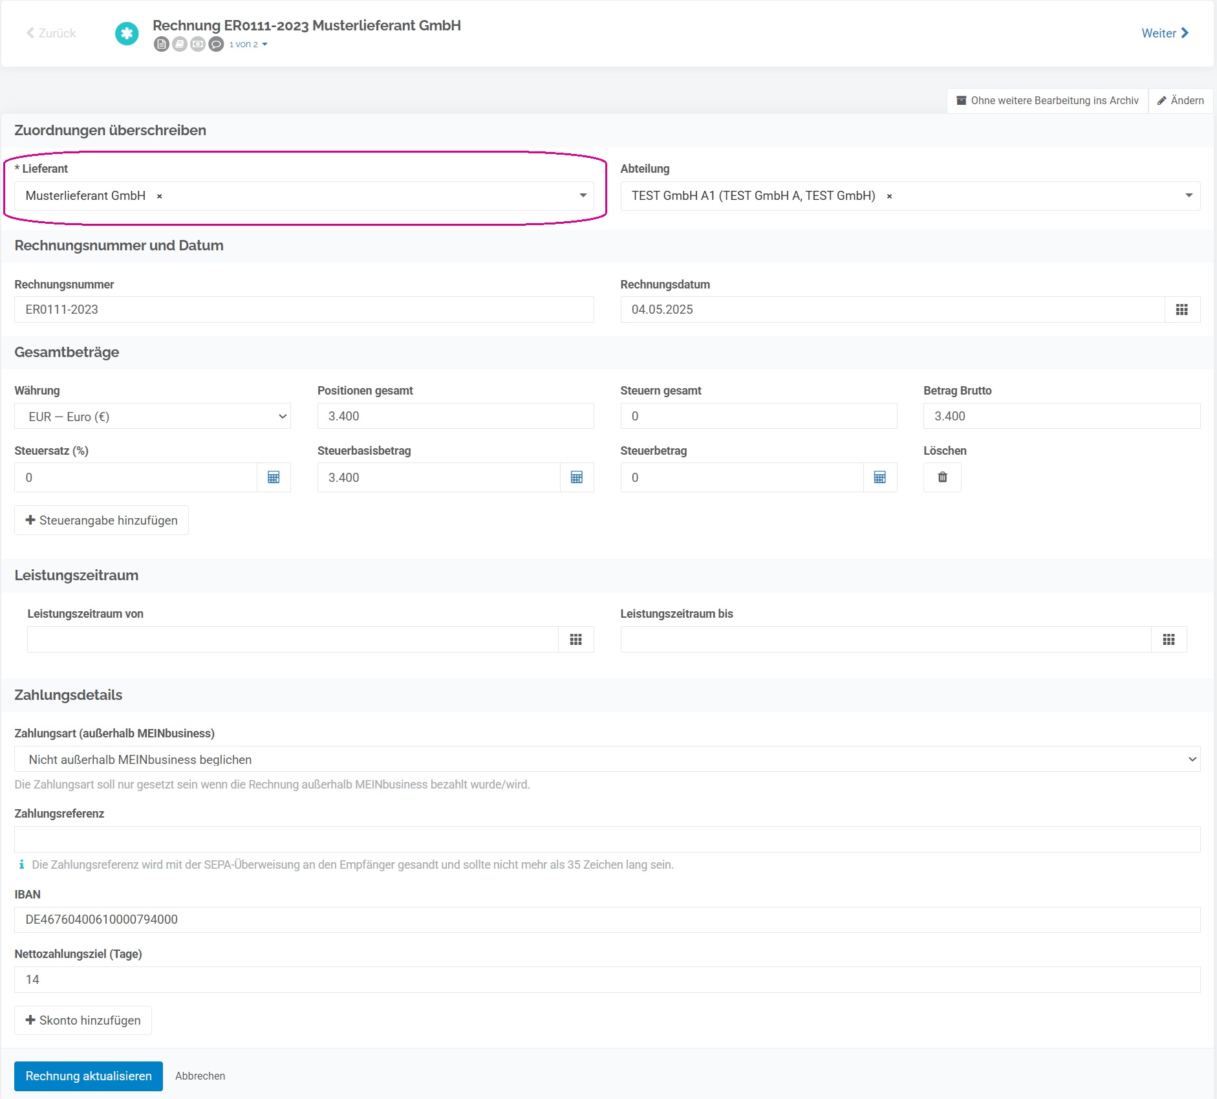1217x1099 pixels.
Task: Open the Währung dropdown
Action: pyautogui.click(x=153, y=417)
